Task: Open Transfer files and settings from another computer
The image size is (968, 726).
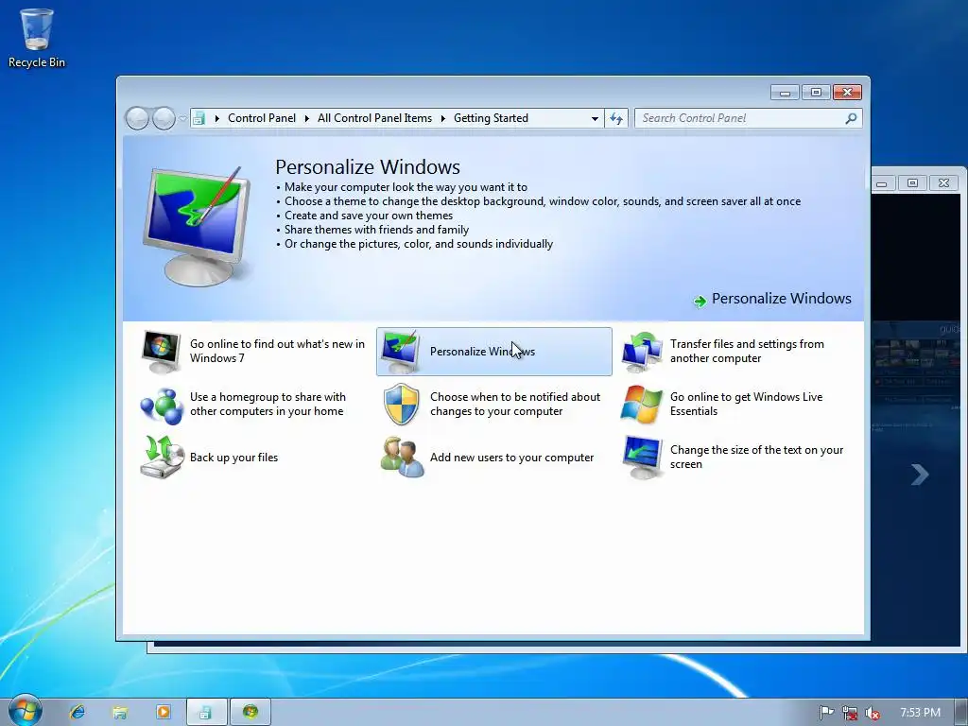Action: (x=747, y=352)
